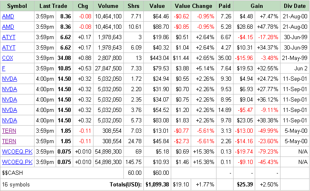Viewport: 310px width, 191px height.
Task: Select the $10.93 value cell
Action: [x=157, y=162]
